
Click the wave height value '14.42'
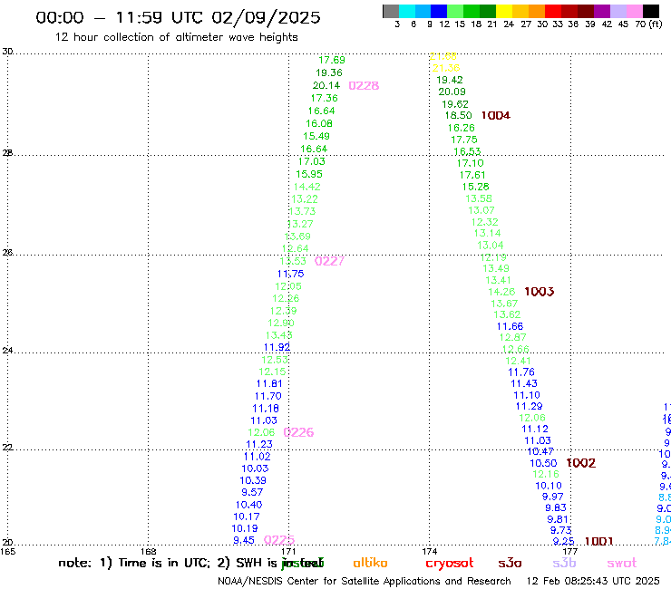click(306, 187)
